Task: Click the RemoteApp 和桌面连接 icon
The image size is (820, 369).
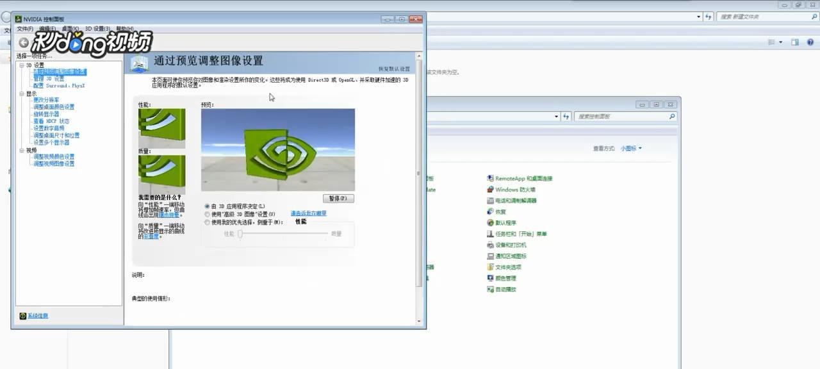Action: click(x=490, y=178)
